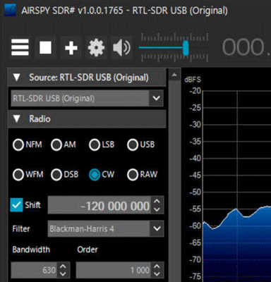
Task: Click the Order field showing 1 000
Action: [x=114, y=270]
